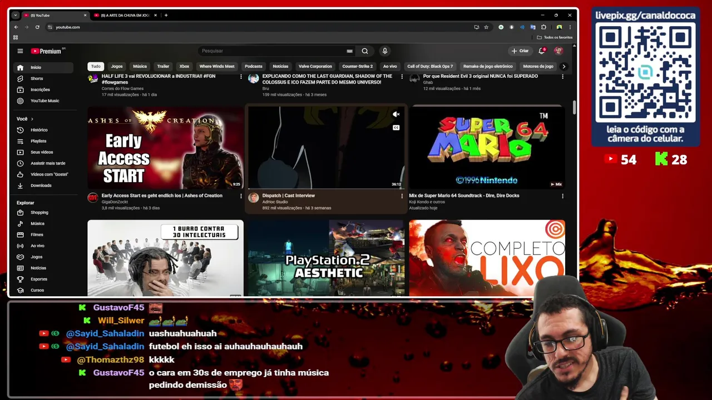Open the browser extensions puzzle icon
The width and height of the screenshot is (712, 400).
tap(544, 27)
